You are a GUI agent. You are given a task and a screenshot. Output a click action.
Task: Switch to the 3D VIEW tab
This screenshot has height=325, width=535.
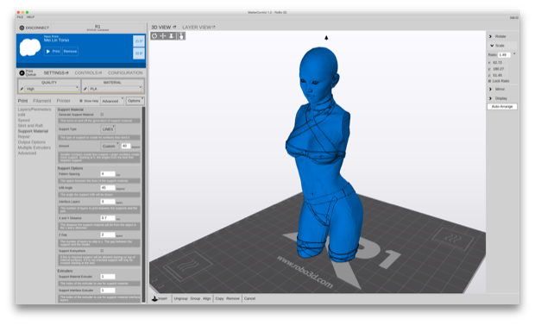(161, 27)
